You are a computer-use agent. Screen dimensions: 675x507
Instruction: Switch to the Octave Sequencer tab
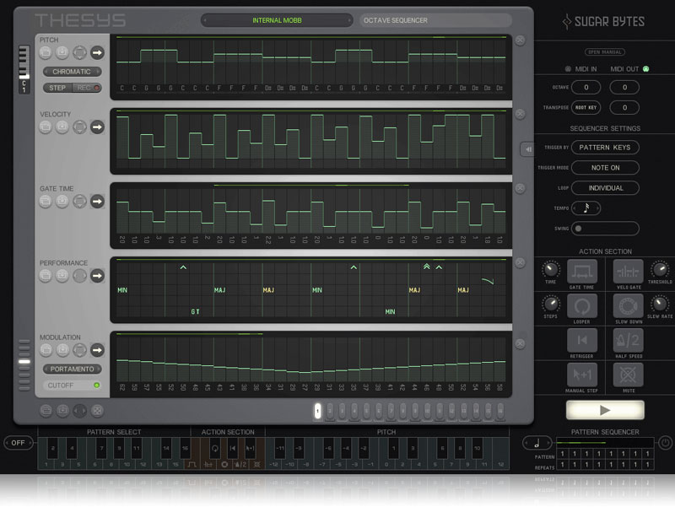coord(435,20)
